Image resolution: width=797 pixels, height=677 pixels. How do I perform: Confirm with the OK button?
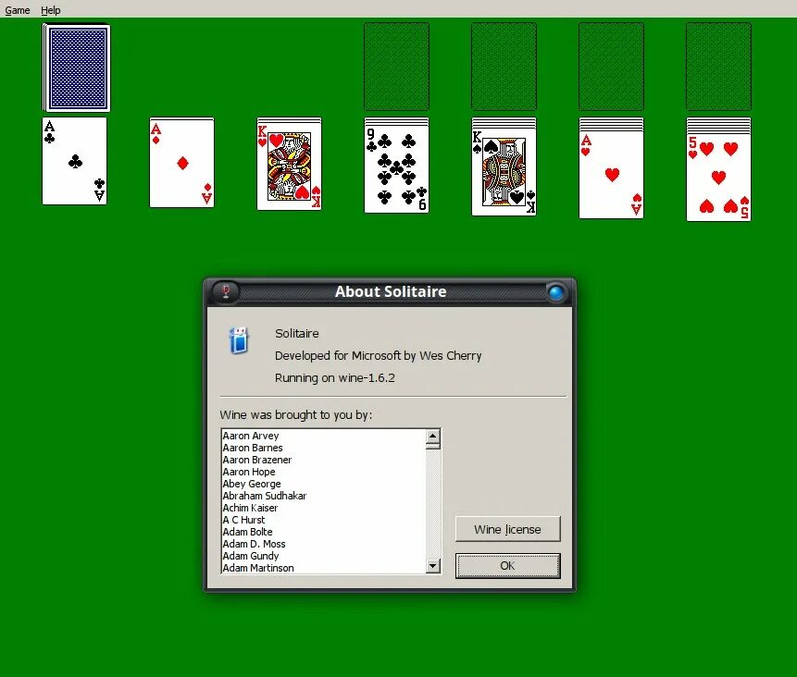pyautogui.click(x=508, y=566)
